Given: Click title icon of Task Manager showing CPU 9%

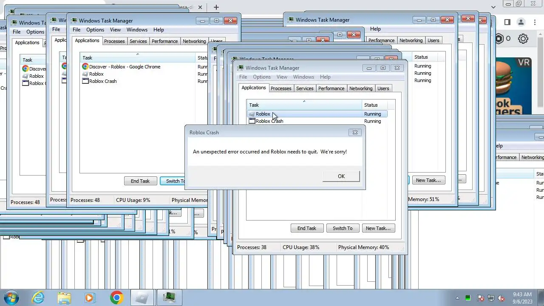Looking at the screenshot, I should [74, 21].
